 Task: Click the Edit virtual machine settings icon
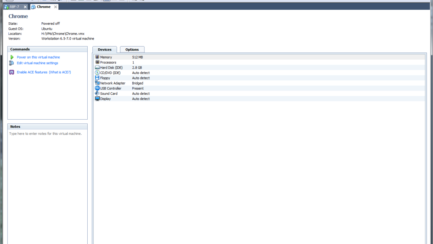click(x=12, y=63)
